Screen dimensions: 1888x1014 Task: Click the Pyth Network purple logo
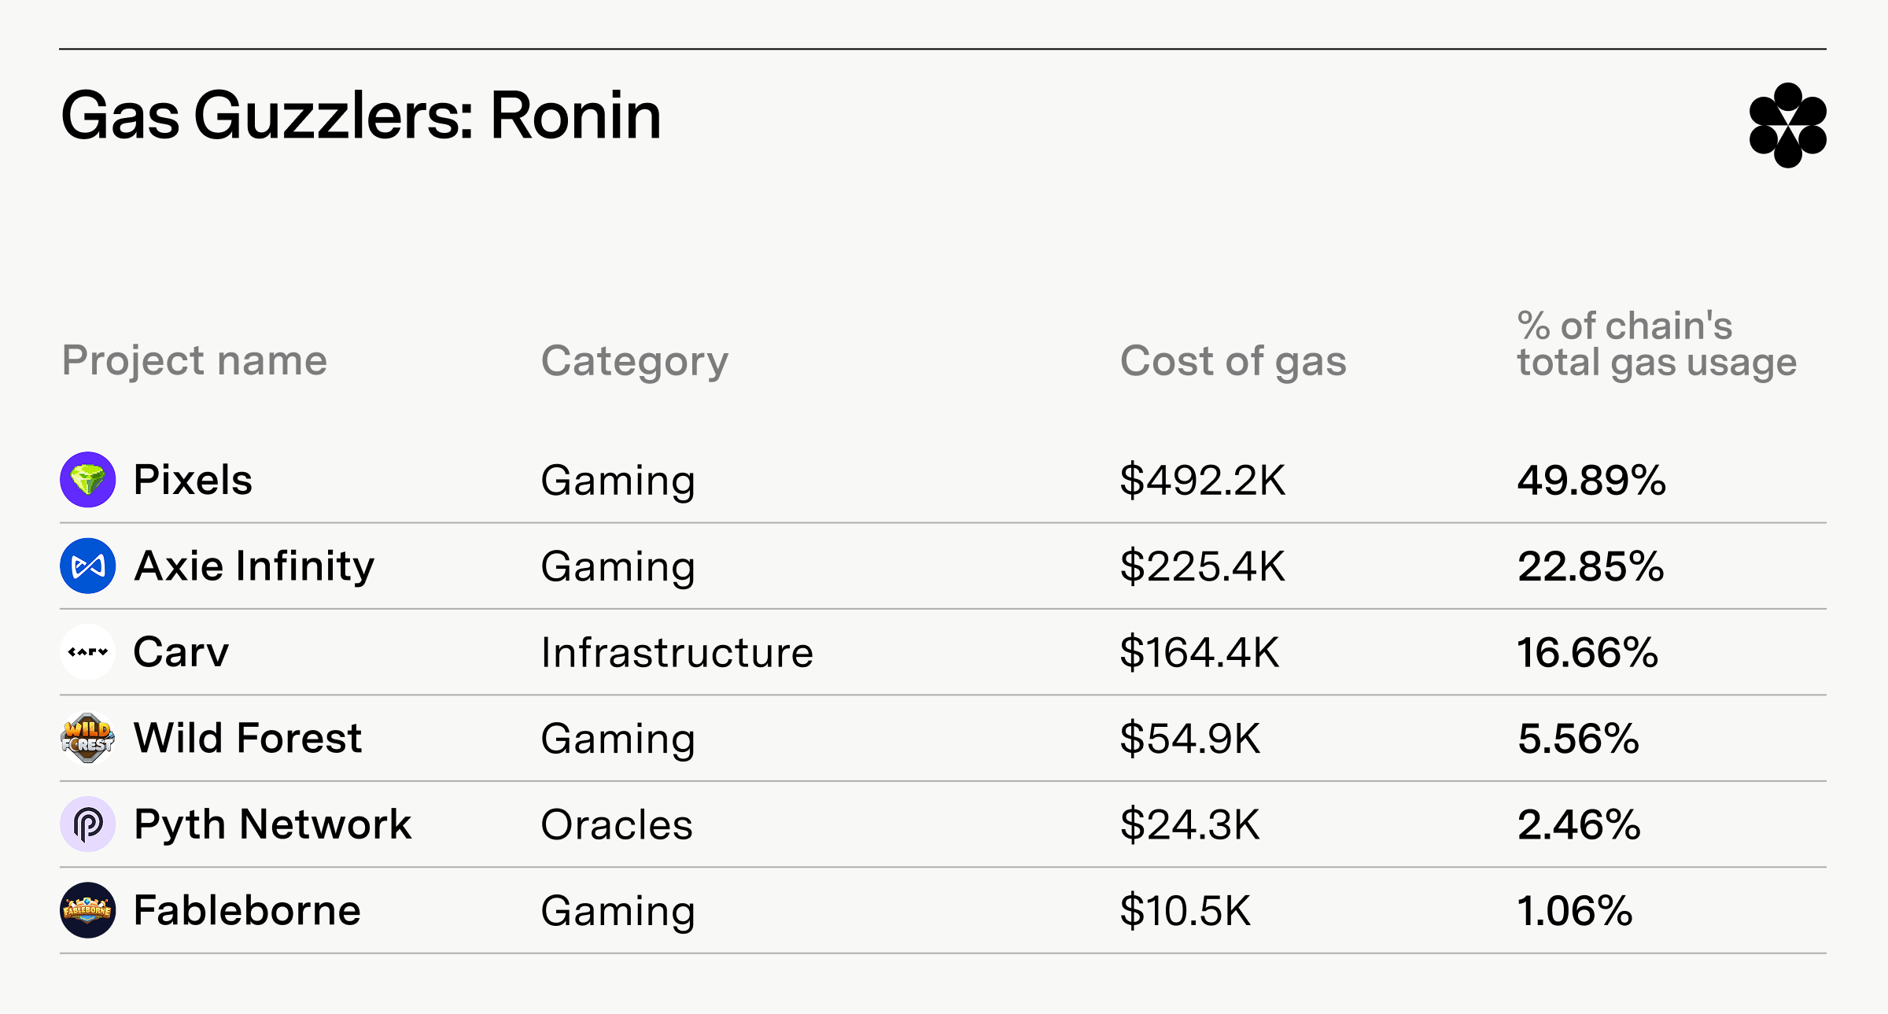88,824
